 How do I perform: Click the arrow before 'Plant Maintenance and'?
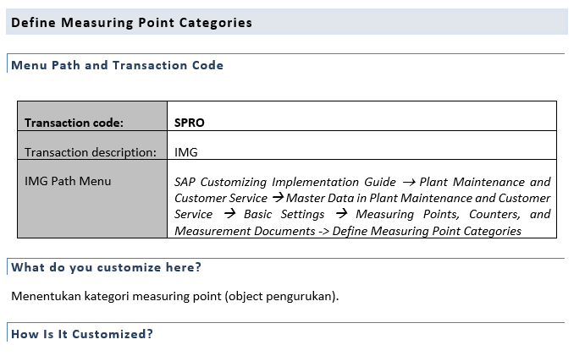click(x=409, y=183)
